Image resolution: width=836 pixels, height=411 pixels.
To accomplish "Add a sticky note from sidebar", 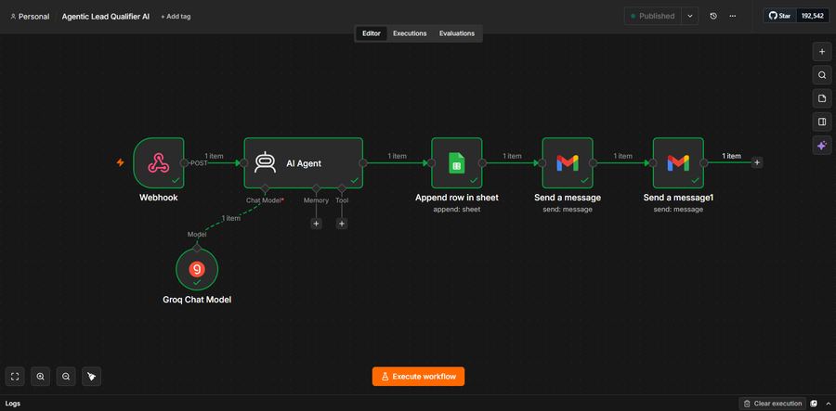I will coord(822,98).
